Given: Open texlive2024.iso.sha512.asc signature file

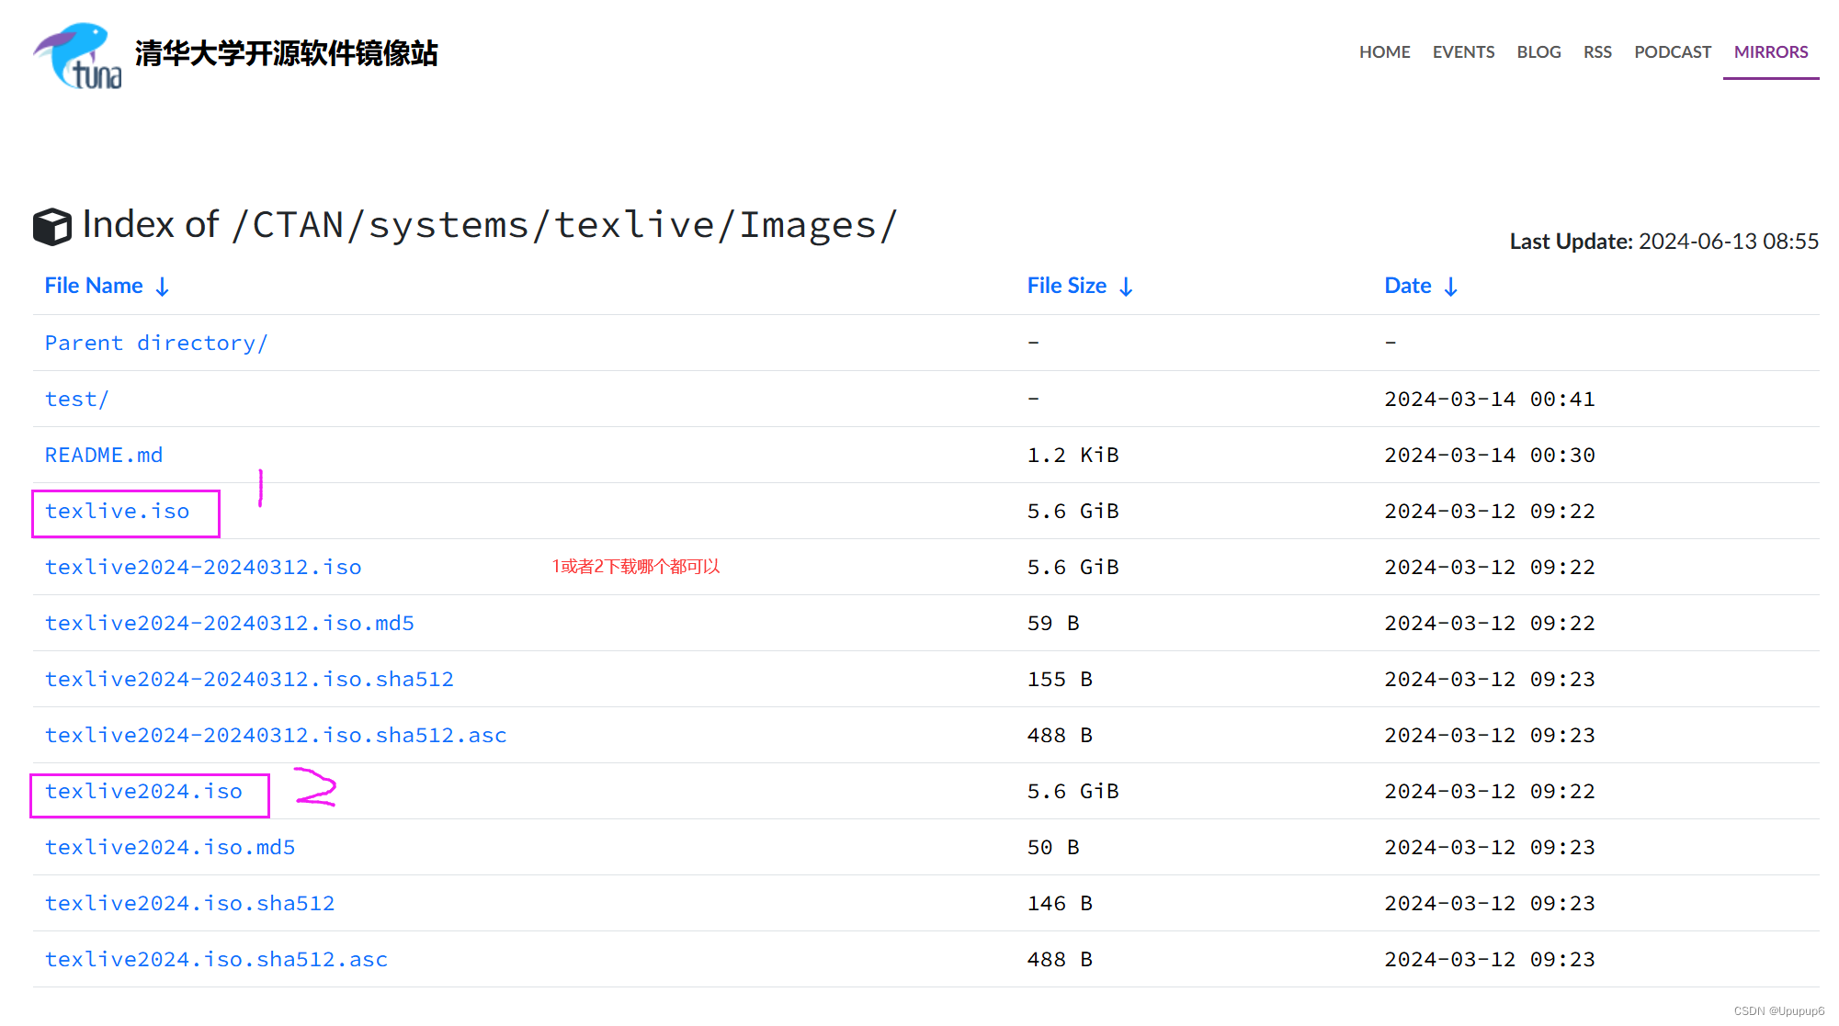Looking at the screenshot, I should 216,960.
